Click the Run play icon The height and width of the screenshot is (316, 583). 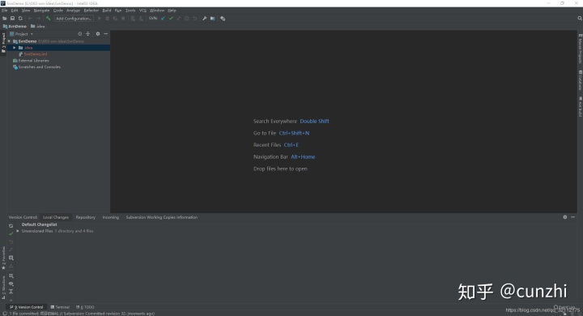pyautogui.click(x=100, y=19)
